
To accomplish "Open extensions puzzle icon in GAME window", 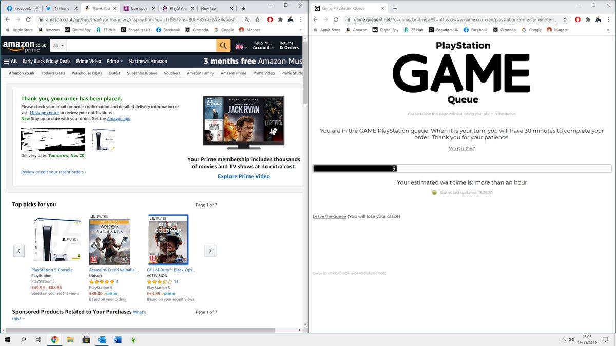I will click(x=587, y=19).
